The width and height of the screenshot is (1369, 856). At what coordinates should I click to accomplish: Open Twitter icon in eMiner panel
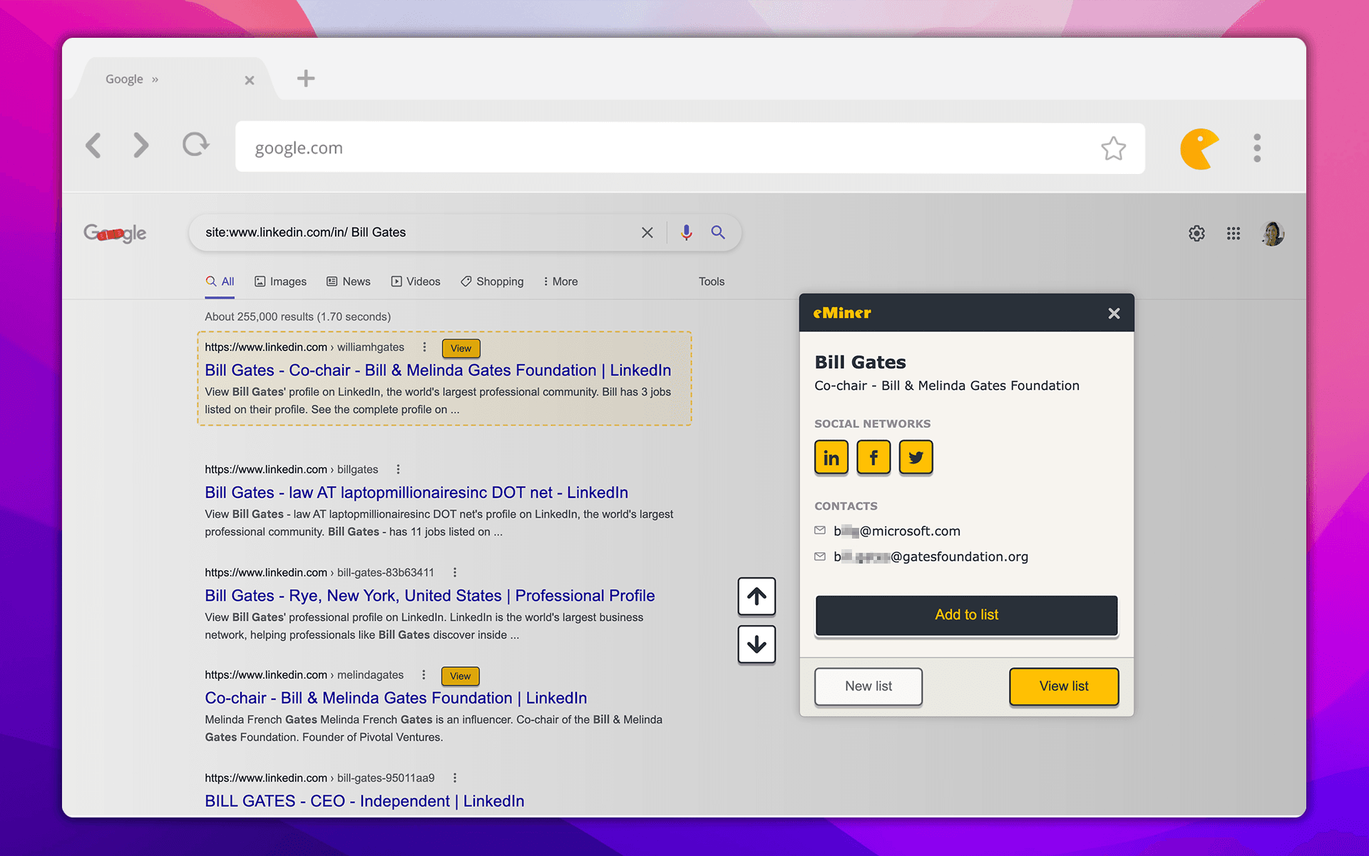[x=916, y=457]
